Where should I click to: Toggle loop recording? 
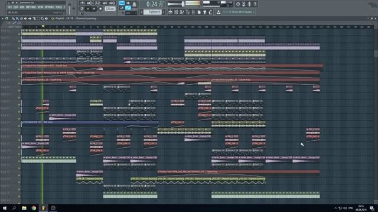point(112,3)
